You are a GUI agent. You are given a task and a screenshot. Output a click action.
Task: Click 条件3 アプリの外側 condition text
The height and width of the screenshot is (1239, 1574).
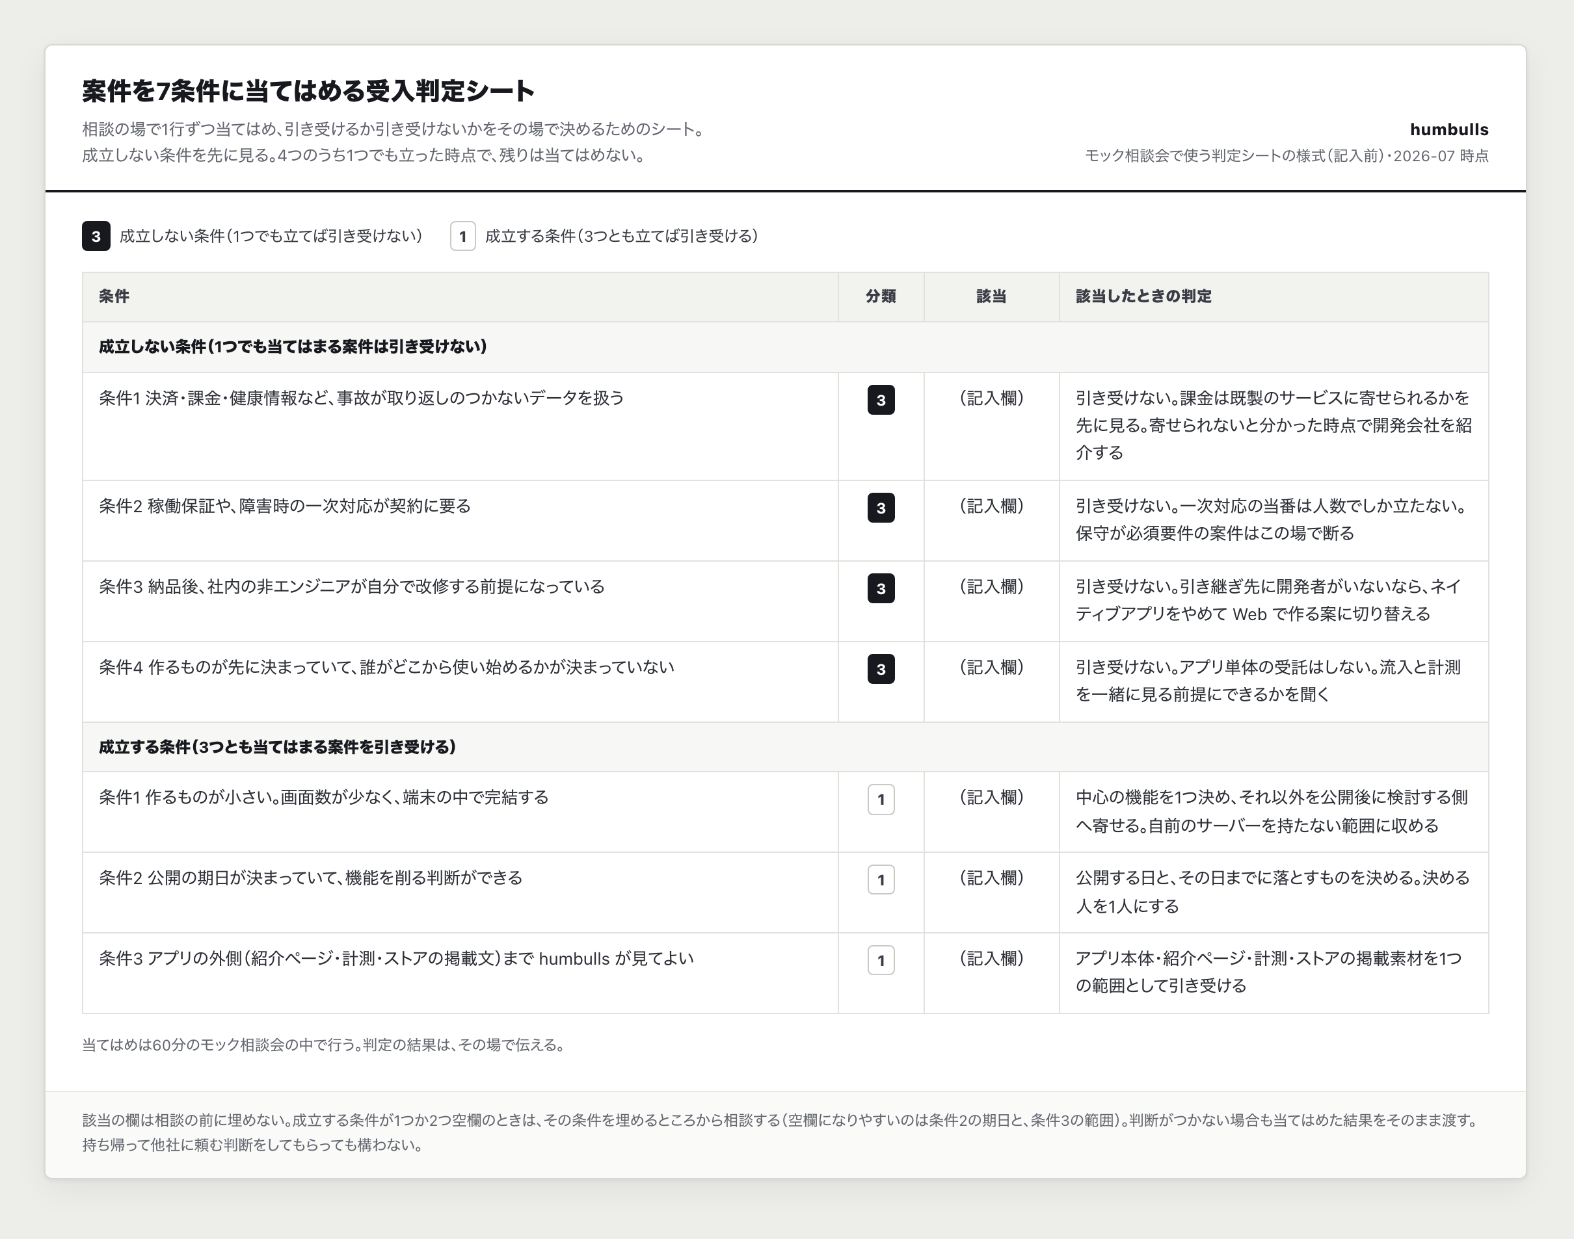(x=396, y=958)
